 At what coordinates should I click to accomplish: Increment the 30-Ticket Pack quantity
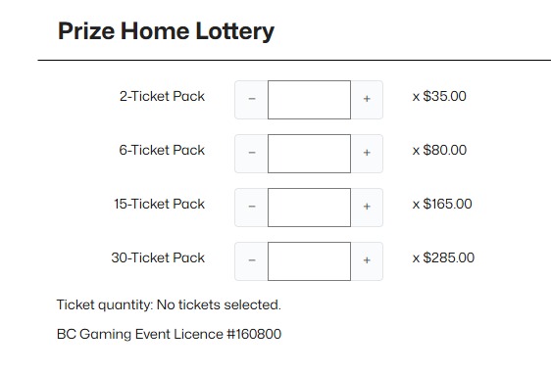pos(367,261)
